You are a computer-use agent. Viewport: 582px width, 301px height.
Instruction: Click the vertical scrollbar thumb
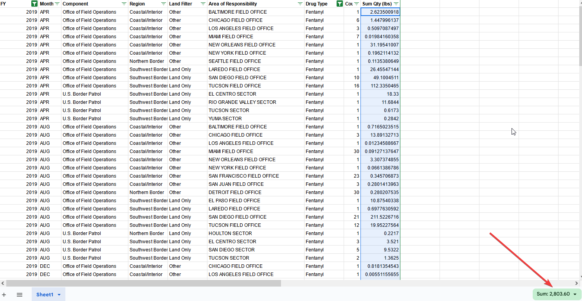(x=580, y=36)
